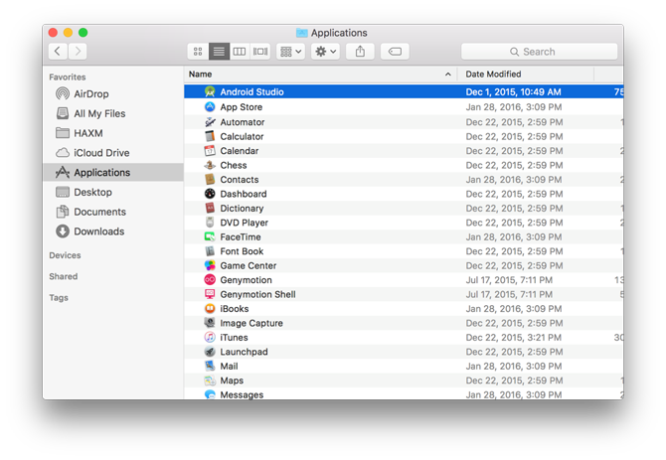Select Applications in the sidebar
The width and height of the screenshot is (666, 460).
113,172
